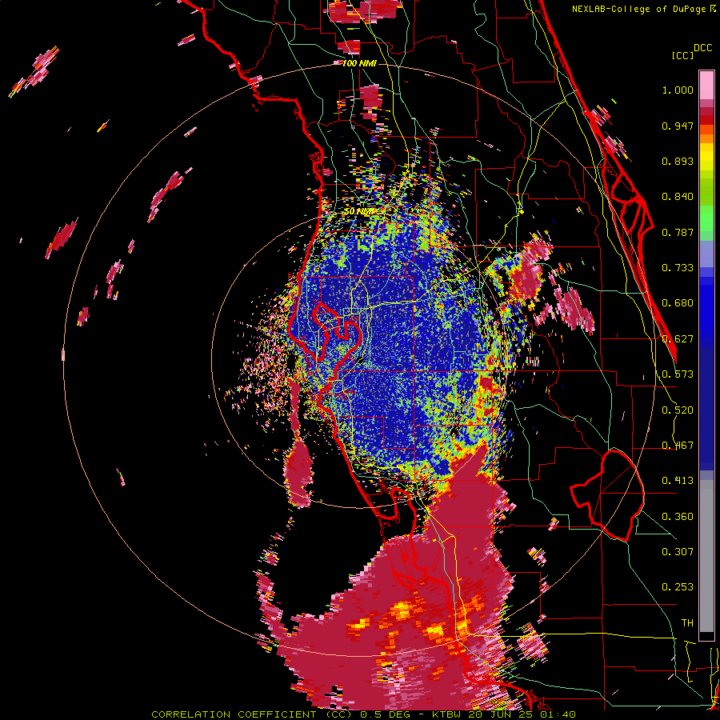Select the 0.680 scale value
This screenshot has height=720, width=720.
678,303
